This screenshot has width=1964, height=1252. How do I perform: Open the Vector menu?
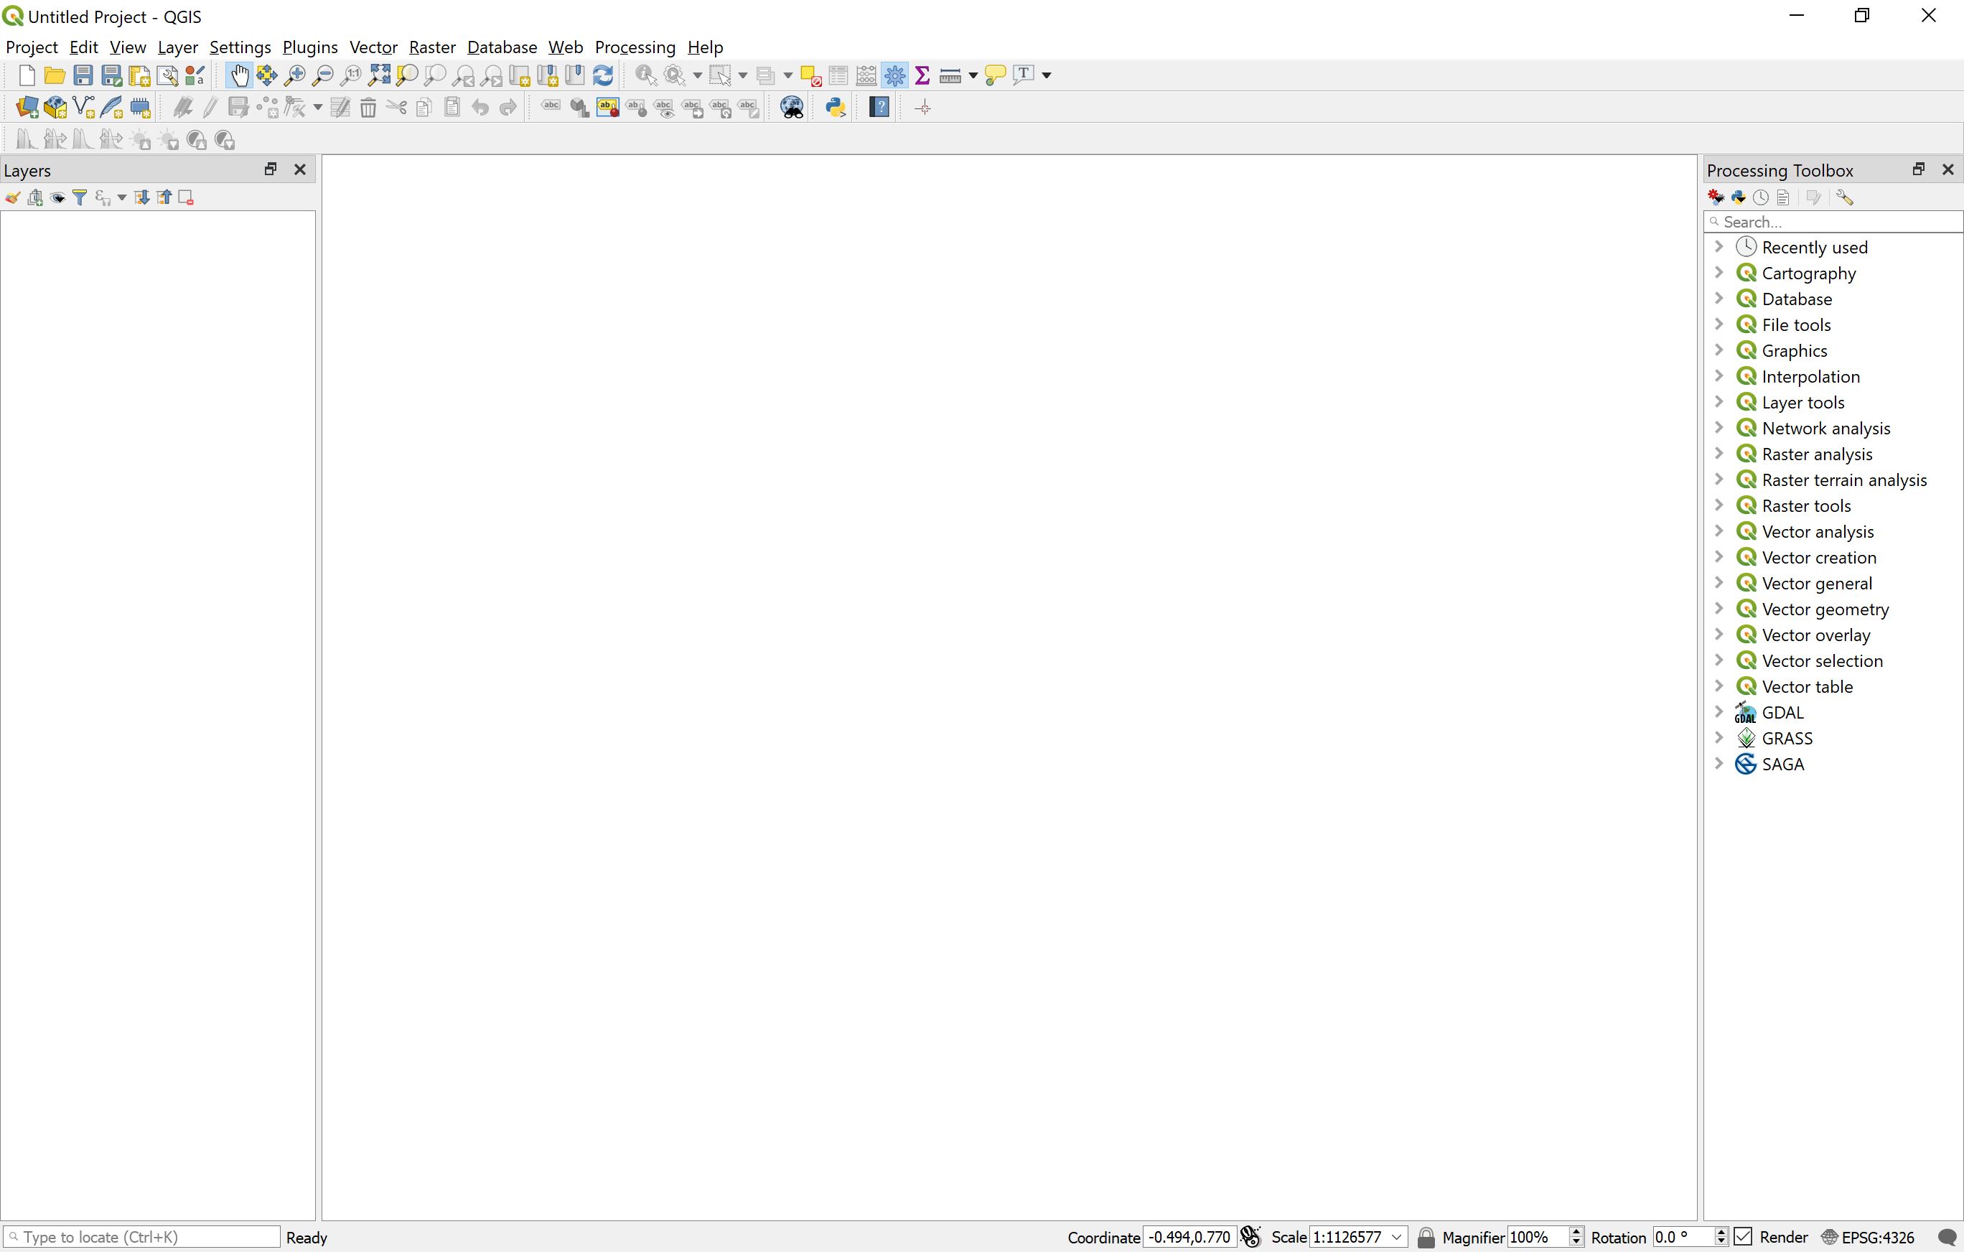tap(373, 47)
